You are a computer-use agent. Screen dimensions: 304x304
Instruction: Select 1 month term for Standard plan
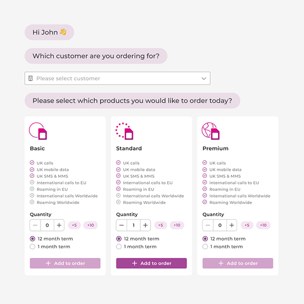point(119,247)
